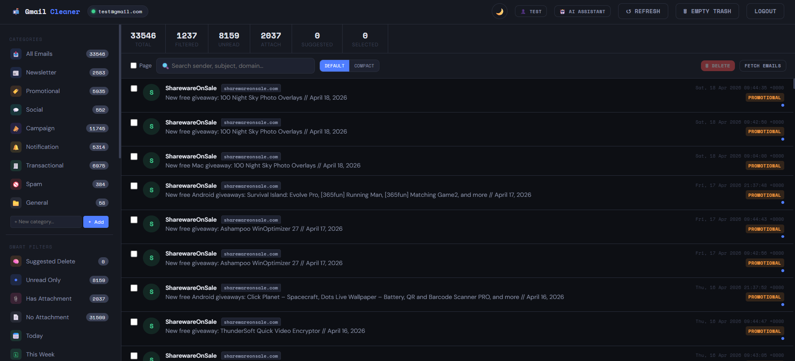Screen dimensions: 795x361
Task: Log out of the account
Action: (x=765, y=11)
